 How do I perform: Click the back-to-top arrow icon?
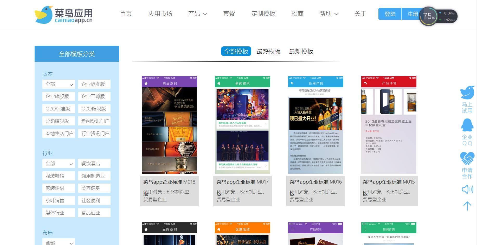pyautogui.click(x=467, y=206)
